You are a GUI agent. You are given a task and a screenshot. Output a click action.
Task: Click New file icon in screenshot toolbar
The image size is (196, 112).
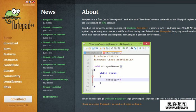coord(86,48)
